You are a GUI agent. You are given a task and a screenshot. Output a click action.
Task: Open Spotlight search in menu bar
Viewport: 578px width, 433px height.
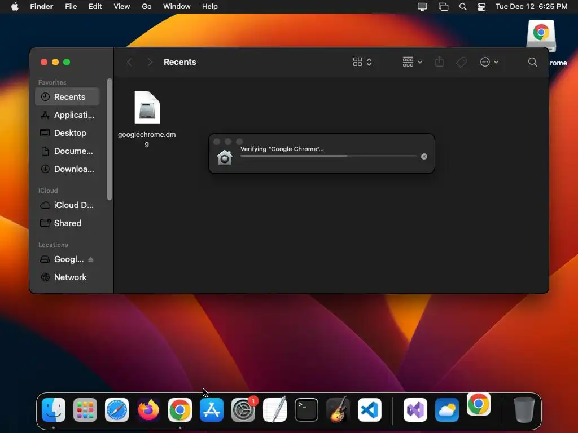(463, 7)
